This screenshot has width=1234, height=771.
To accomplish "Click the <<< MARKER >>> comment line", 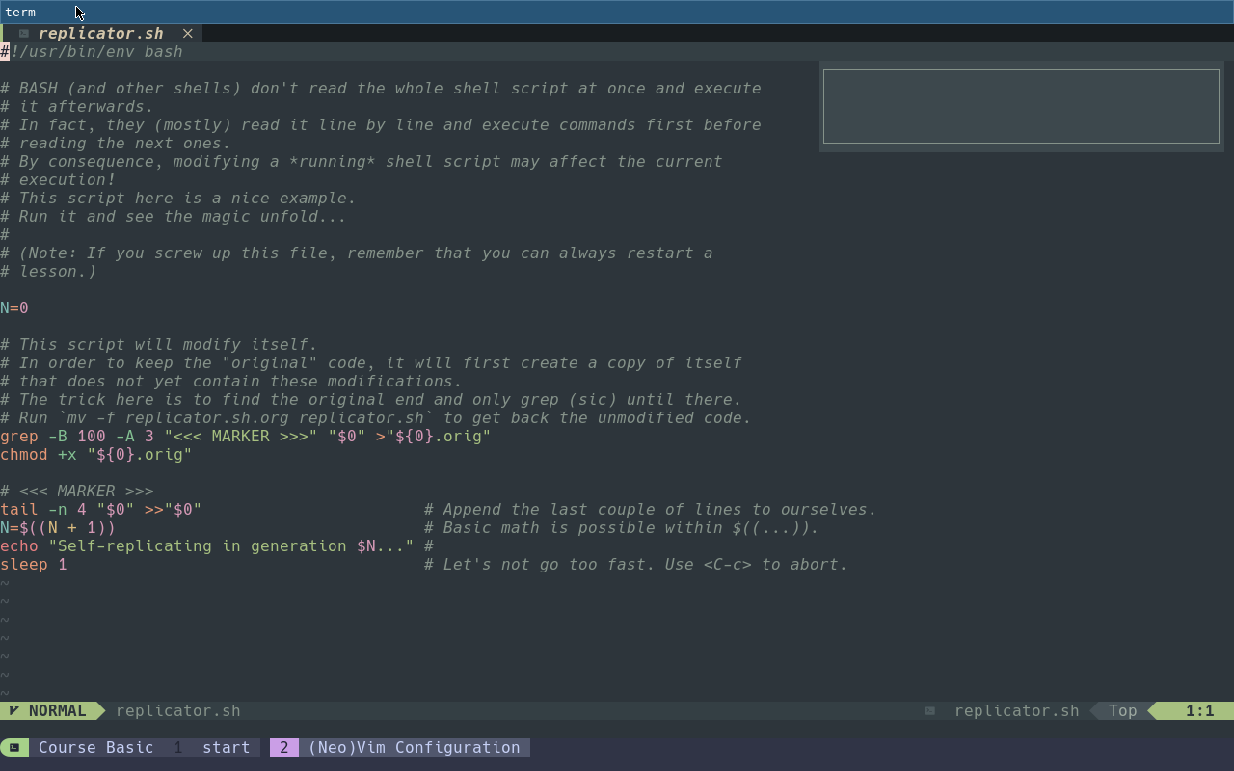I will [x=77, y=491].
